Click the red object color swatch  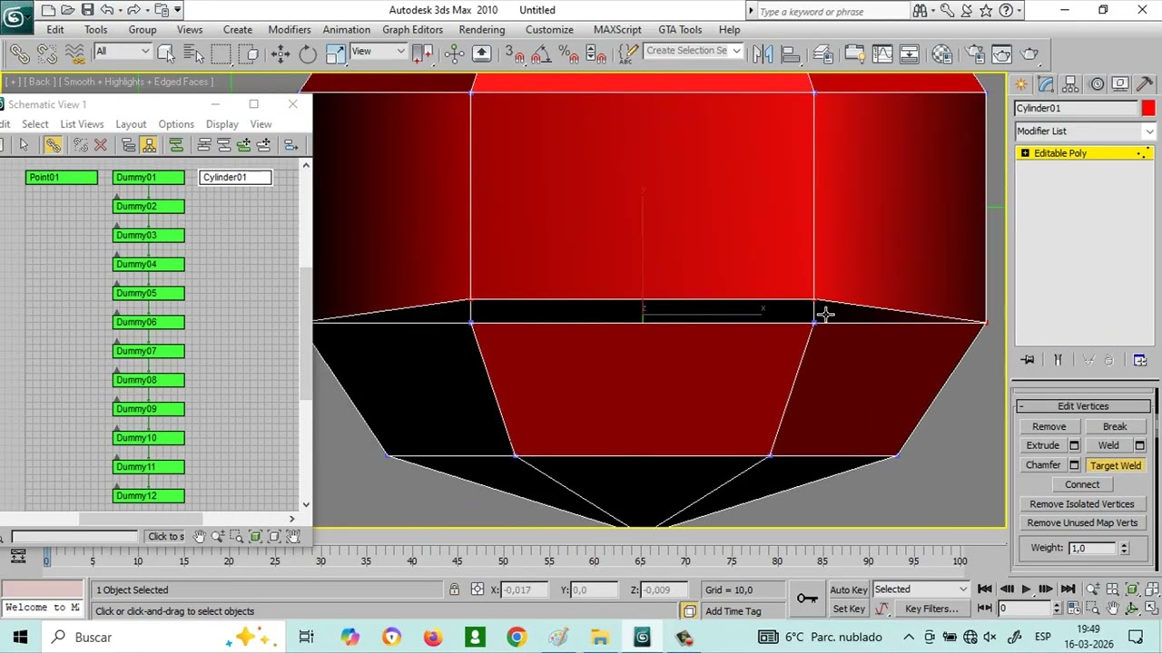pos(1148,109)
